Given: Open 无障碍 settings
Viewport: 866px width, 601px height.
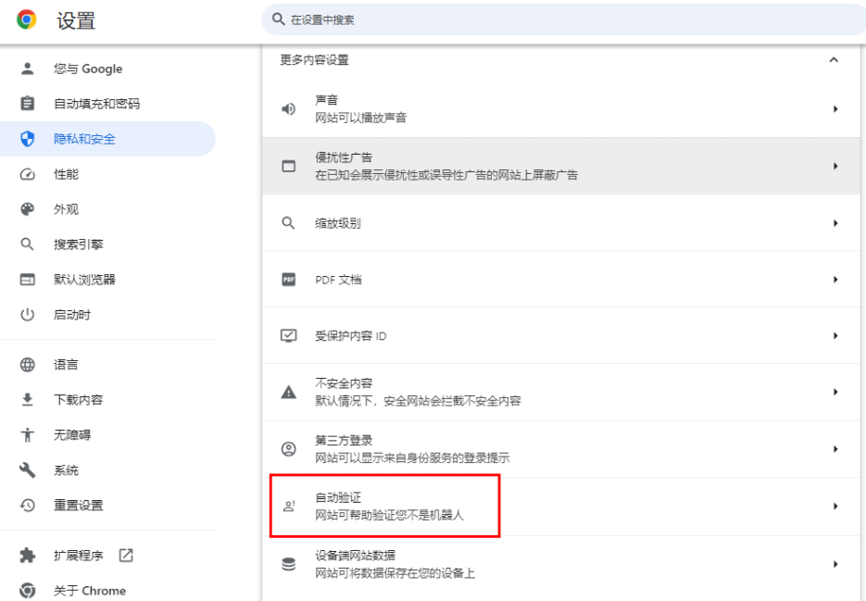Looking at the screenshot, I should [107, 434].
